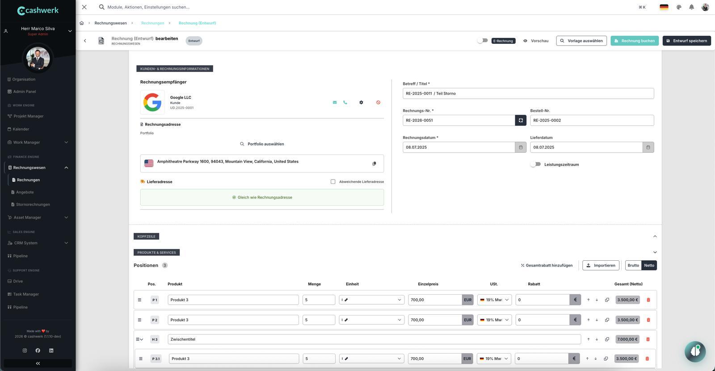715x371 pixels.
Task: Open the notifications bell
Action: pos(691,7)
